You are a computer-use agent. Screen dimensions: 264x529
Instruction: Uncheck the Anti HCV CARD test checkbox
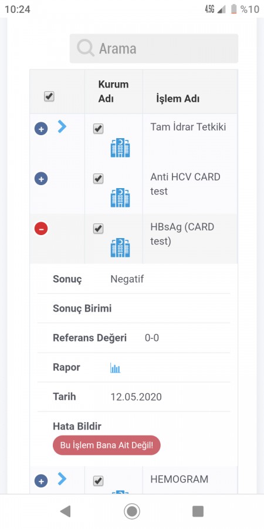point(98,179)
